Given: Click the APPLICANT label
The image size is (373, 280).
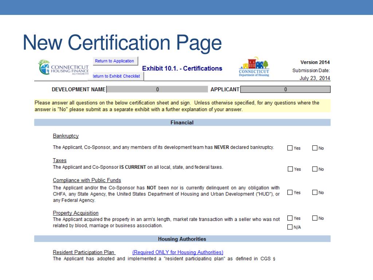Looking at the screenshot, I should [225, 89].
